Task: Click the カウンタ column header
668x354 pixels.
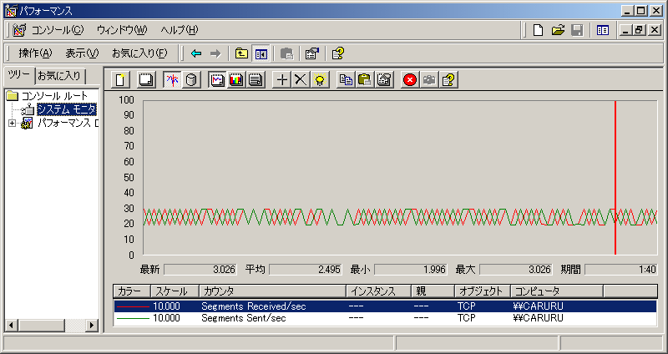Action: (271, 291)
